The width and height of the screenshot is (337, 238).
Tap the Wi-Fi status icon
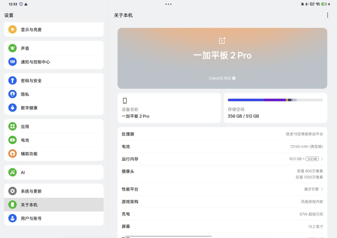tap(318, 4)
